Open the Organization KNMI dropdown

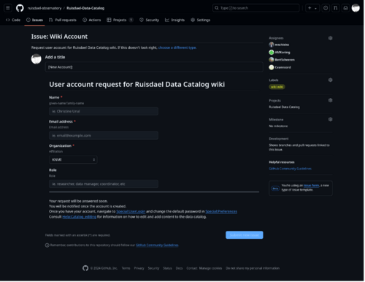(x=73, y=160)
